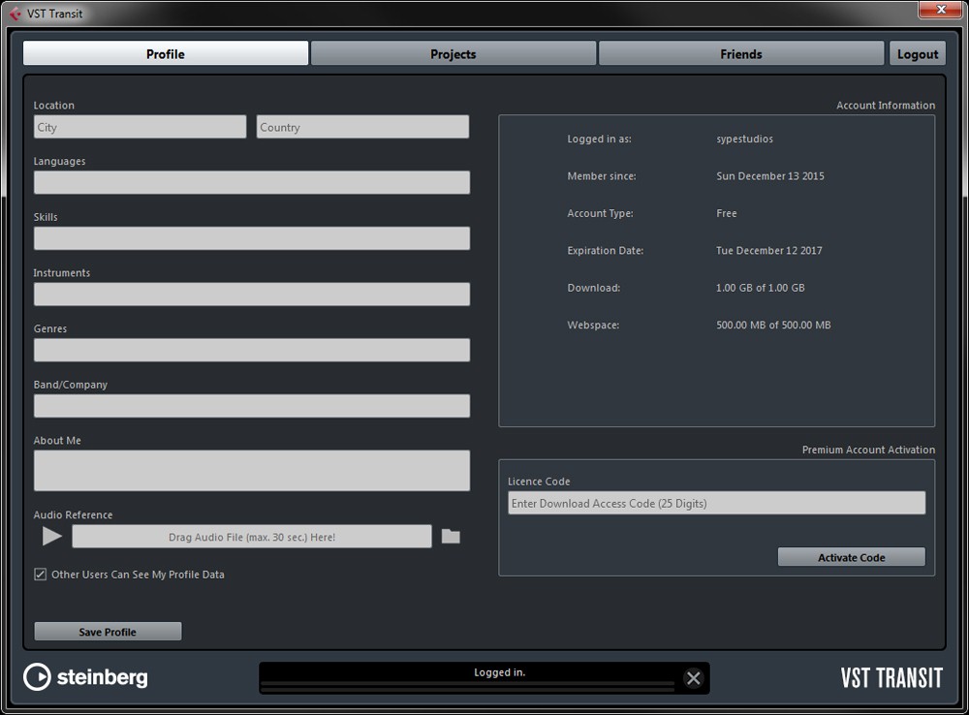Click the VST Transit title bar icon
Viewport: 969px width, 715px height.
coord(15,14)
